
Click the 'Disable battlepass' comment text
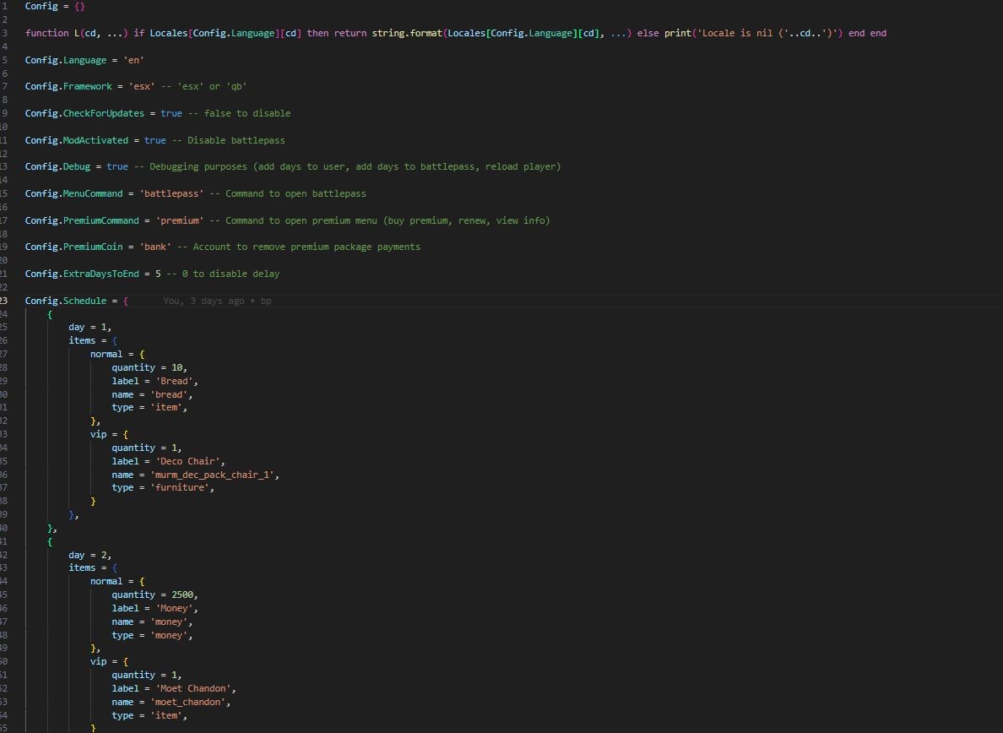coord(236,140)
